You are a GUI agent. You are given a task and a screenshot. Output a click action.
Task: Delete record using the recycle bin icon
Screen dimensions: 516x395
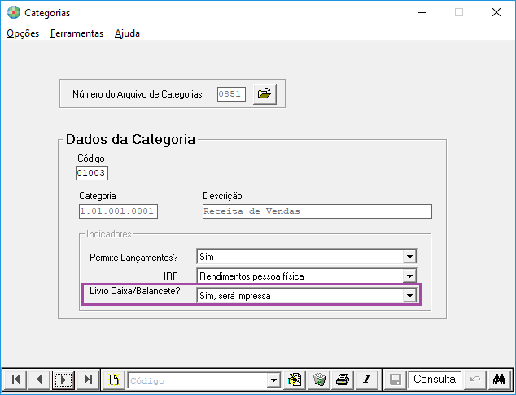coord(319,380)
